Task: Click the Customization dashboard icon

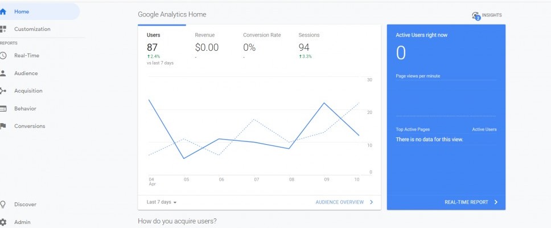Action: (3, 29)
